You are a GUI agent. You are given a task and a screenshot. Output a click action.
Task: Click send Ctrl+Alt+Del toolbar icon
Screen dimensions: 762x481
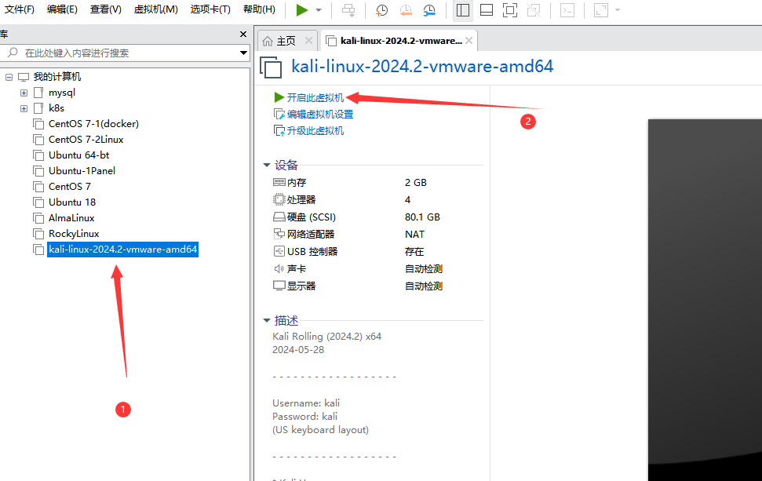click(x=348, y=10)
